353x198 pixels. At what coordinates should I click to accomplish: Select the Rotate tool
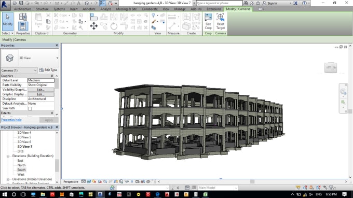point(114,26)
